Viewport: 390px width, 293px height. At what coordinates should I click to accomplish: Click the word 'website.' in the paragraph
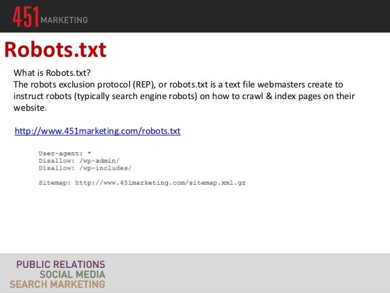(x=30, y=108)
